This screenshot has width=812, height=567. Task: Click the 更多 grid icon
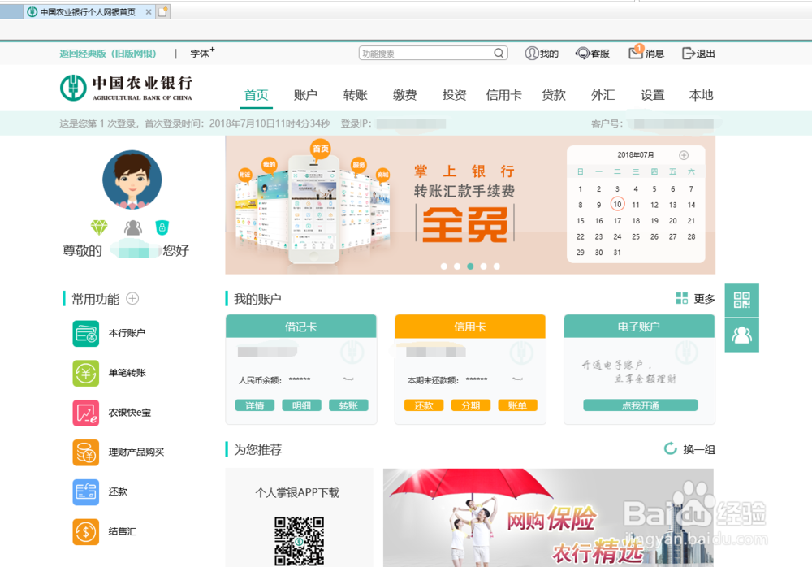(681, 298)
